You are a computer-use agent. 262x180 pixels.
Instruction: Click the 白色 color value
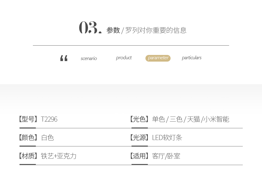coord(48,138)
